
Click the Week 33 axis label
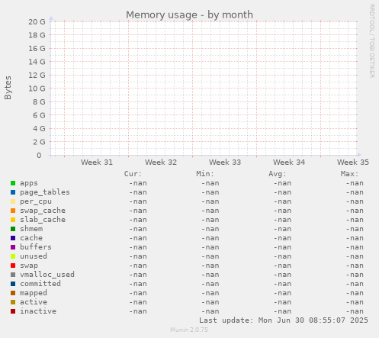(x=225, y=163)
